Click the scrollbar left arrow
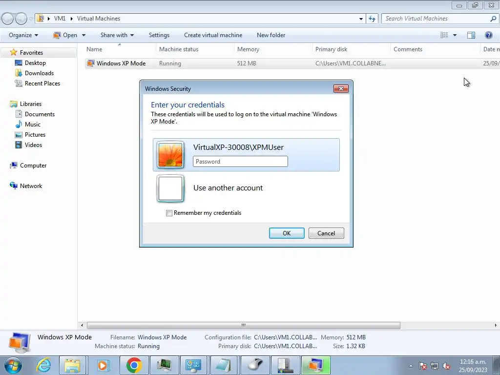The width and height of the screenshot is (500, 375). 82,325
